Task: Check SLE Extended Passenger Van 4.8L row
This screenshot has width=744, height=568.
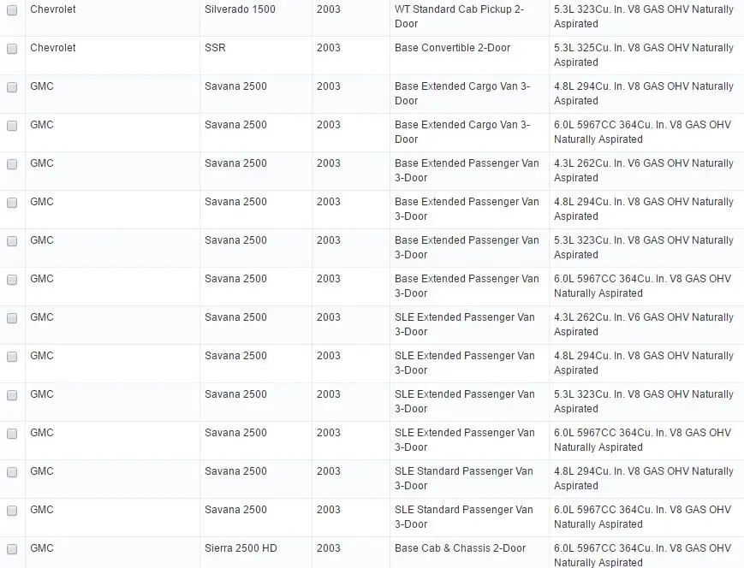Action: (x=12, y=357)
